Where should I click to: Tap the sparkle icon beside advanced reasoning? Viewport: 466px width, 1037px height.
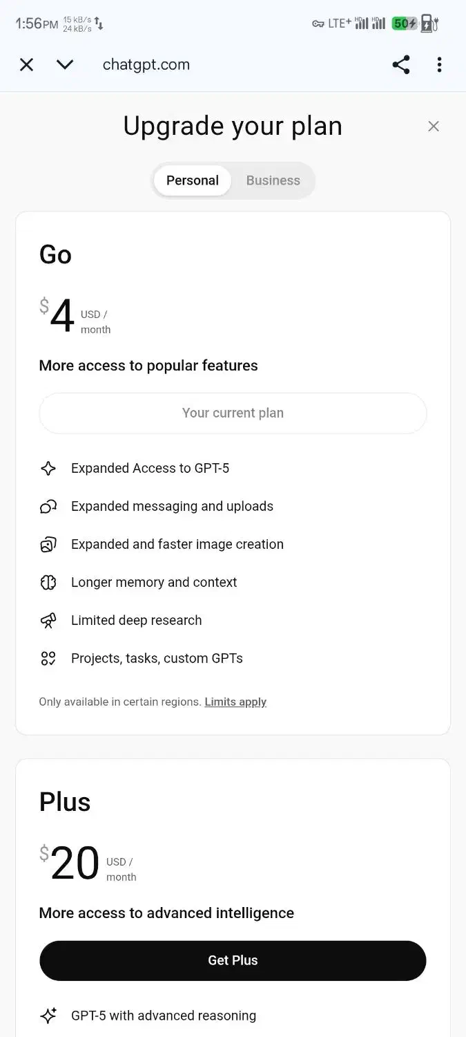click(x=48, y=1016)
